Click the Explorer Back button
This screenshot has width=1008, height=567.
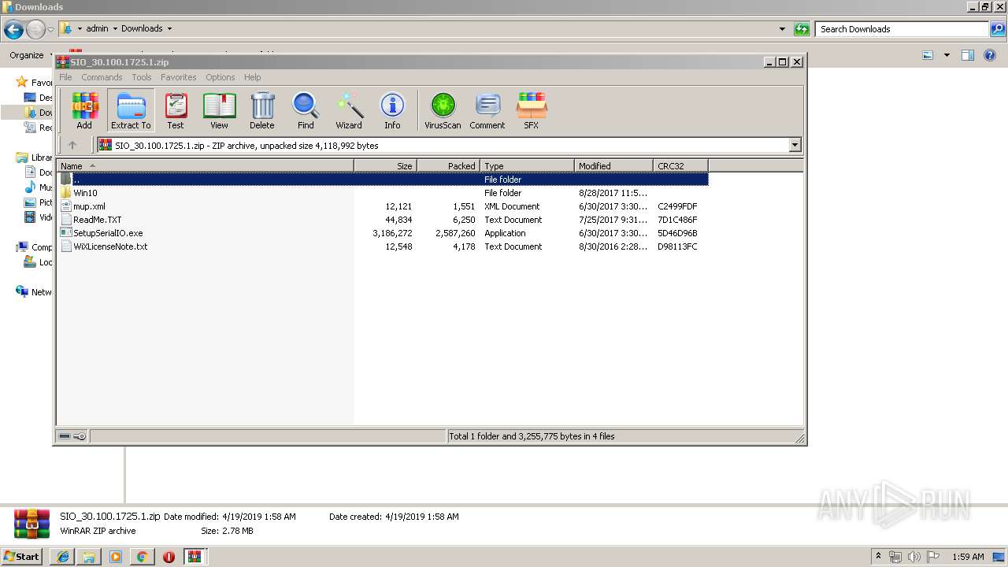(13, 30)
